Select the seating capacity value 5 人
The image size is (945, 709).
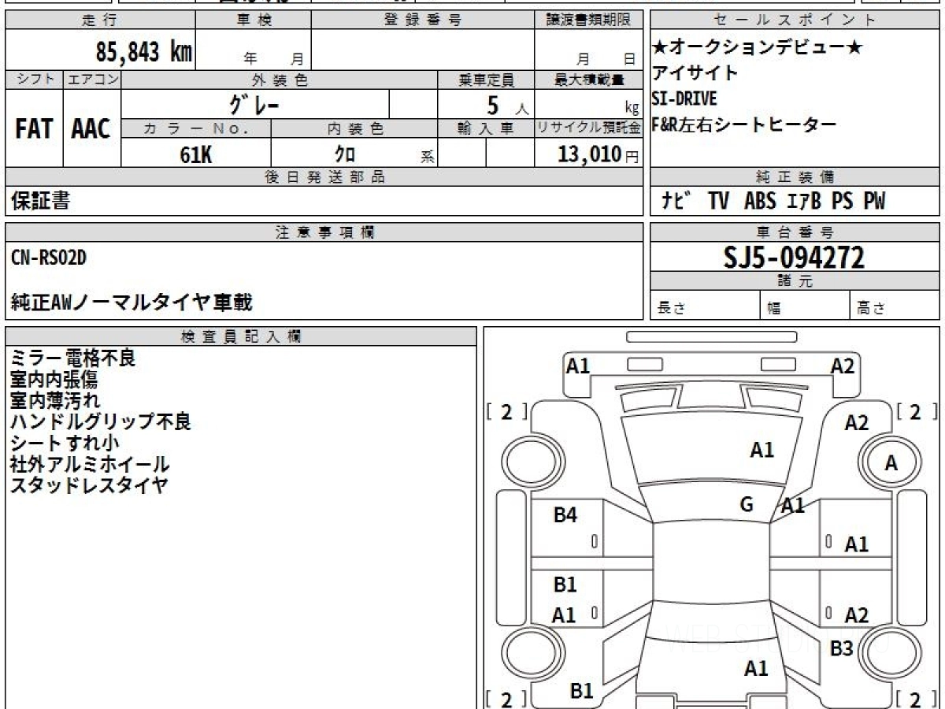[507, 105]
